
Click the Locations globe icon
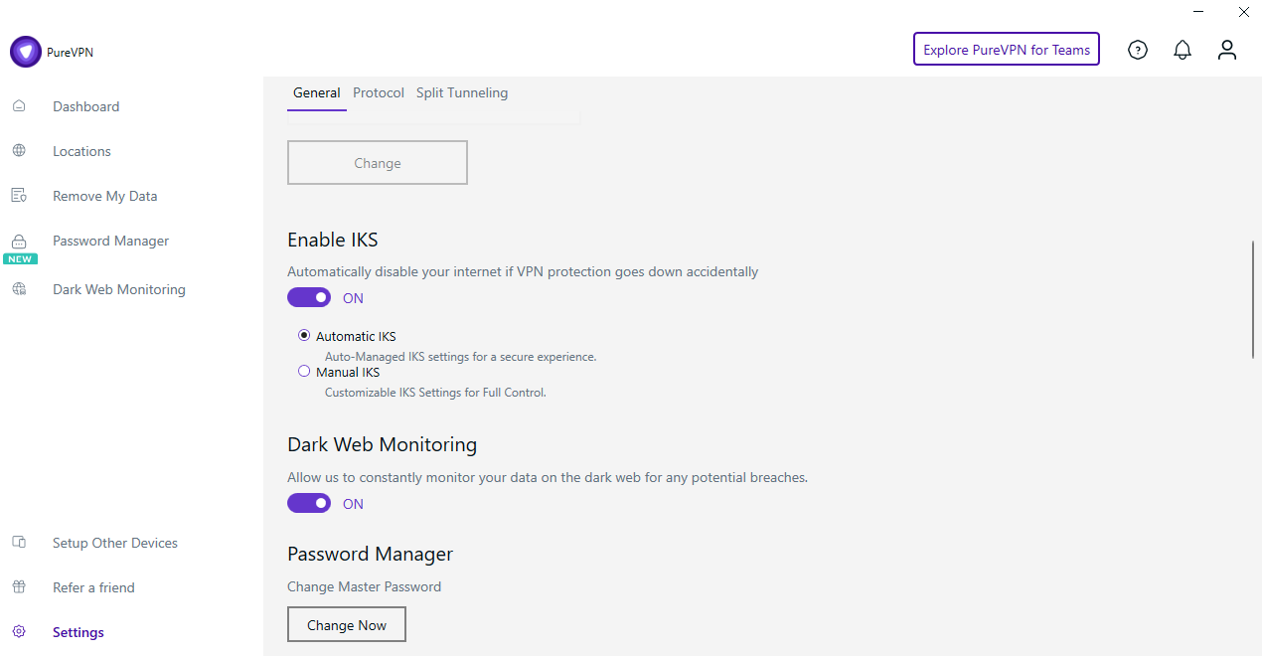tap(20, 150)
